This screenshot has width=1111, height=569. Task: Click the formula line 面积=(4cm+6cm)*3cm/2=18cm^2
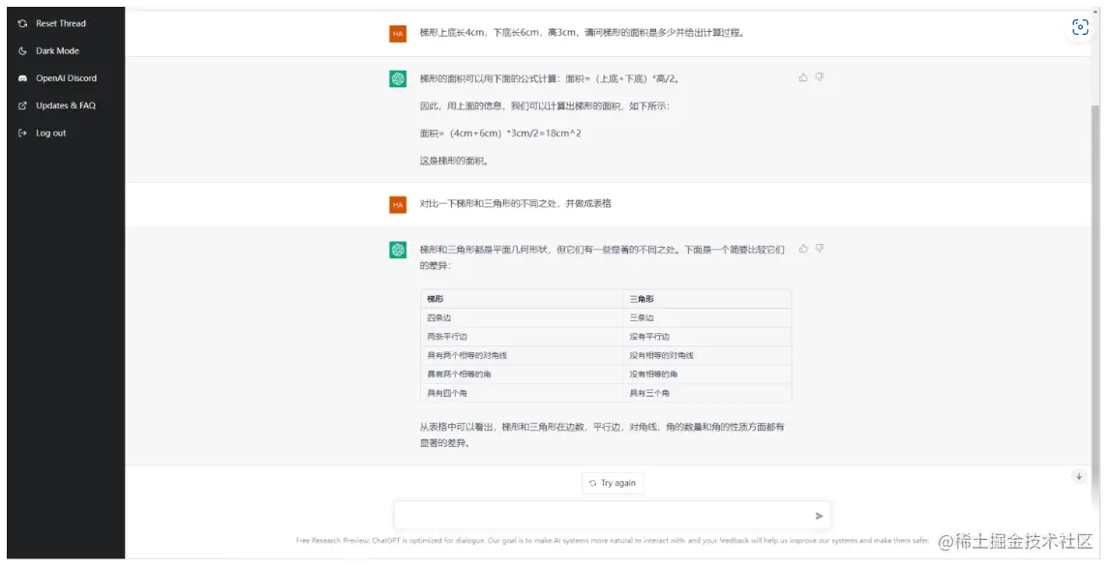click(500, 134)
